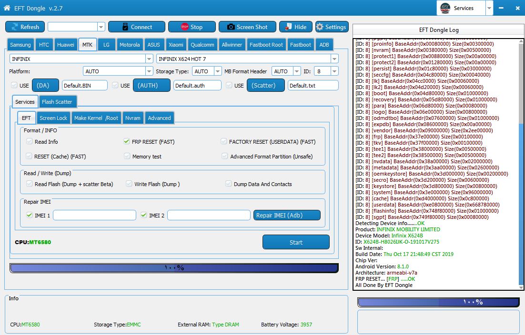Click the progress bar under the log panel
Screen dimensions: 525x335
point(439,302)
